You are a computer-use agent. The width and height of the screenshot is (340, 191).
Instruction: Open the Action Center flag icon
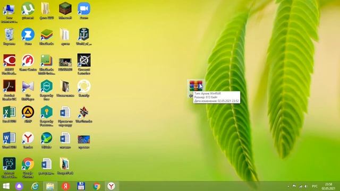294,186
